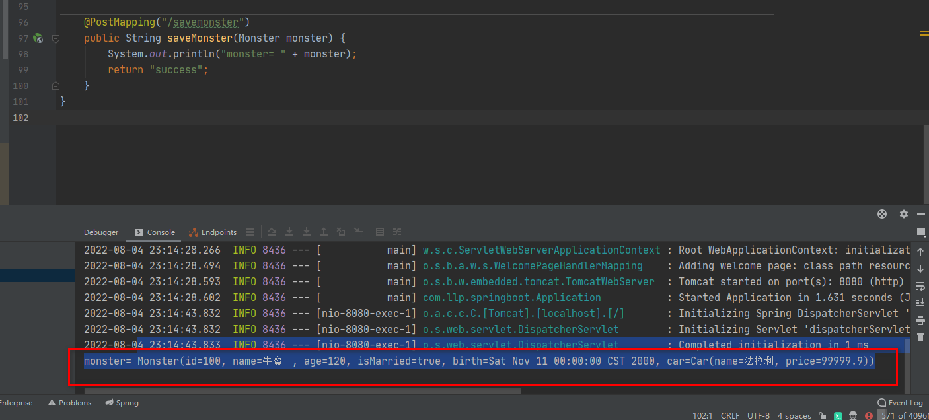Open the Event Log tool window
929x420 pixels.
(900, 403)
